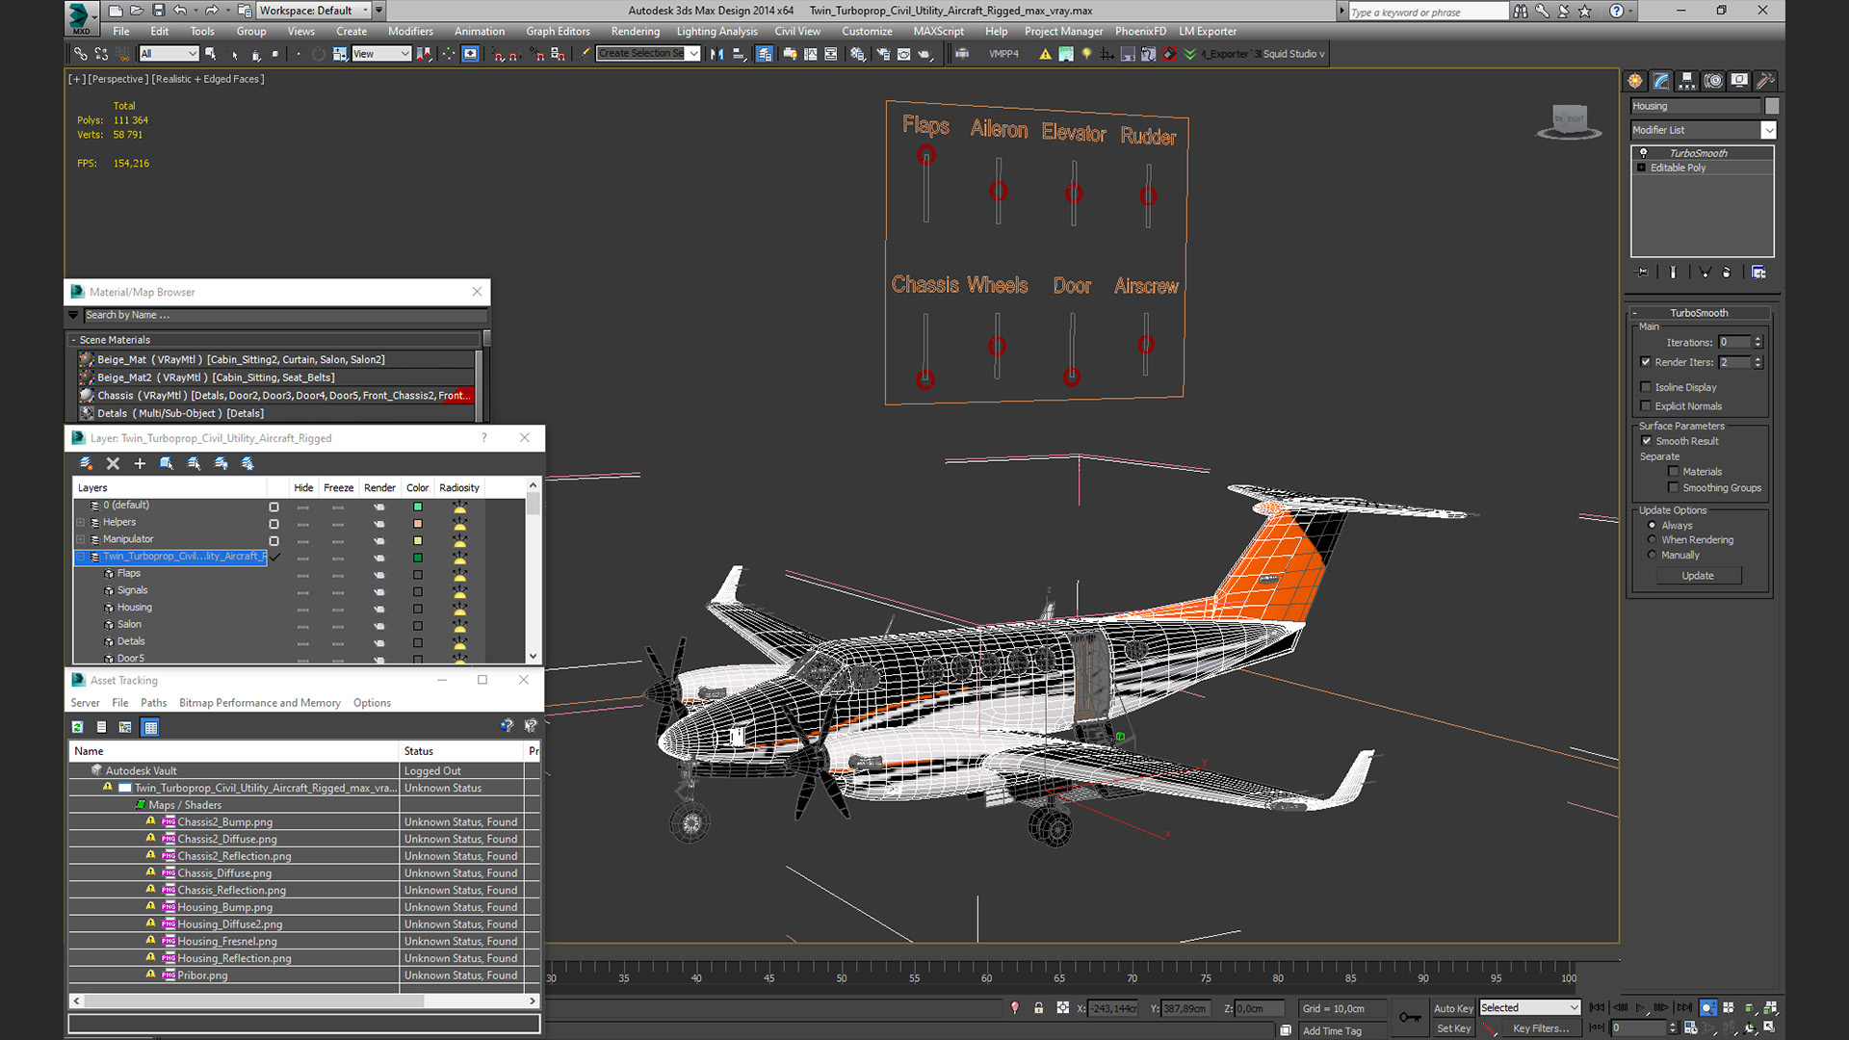Screen dimensions: 1849x1040
Task: Select the Select and Link chain tool
Action: coord(81,54)
